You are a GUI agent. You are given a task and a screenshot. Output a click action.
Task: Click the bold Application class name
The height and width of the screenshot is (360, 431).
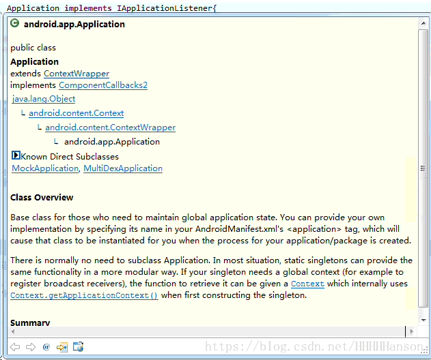coord(34,62)
